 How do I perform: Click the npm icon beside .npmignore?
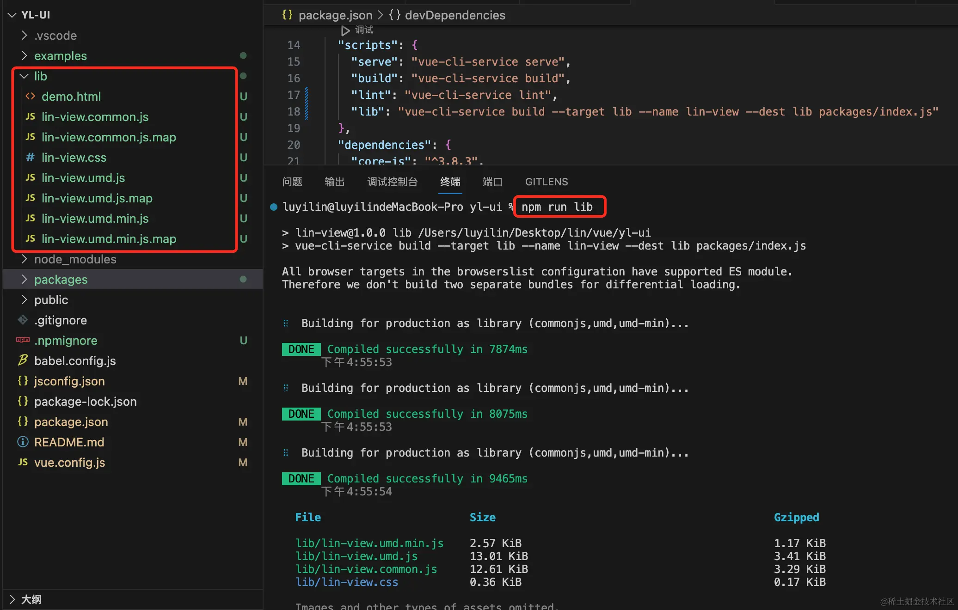click(x=23, y=340)
